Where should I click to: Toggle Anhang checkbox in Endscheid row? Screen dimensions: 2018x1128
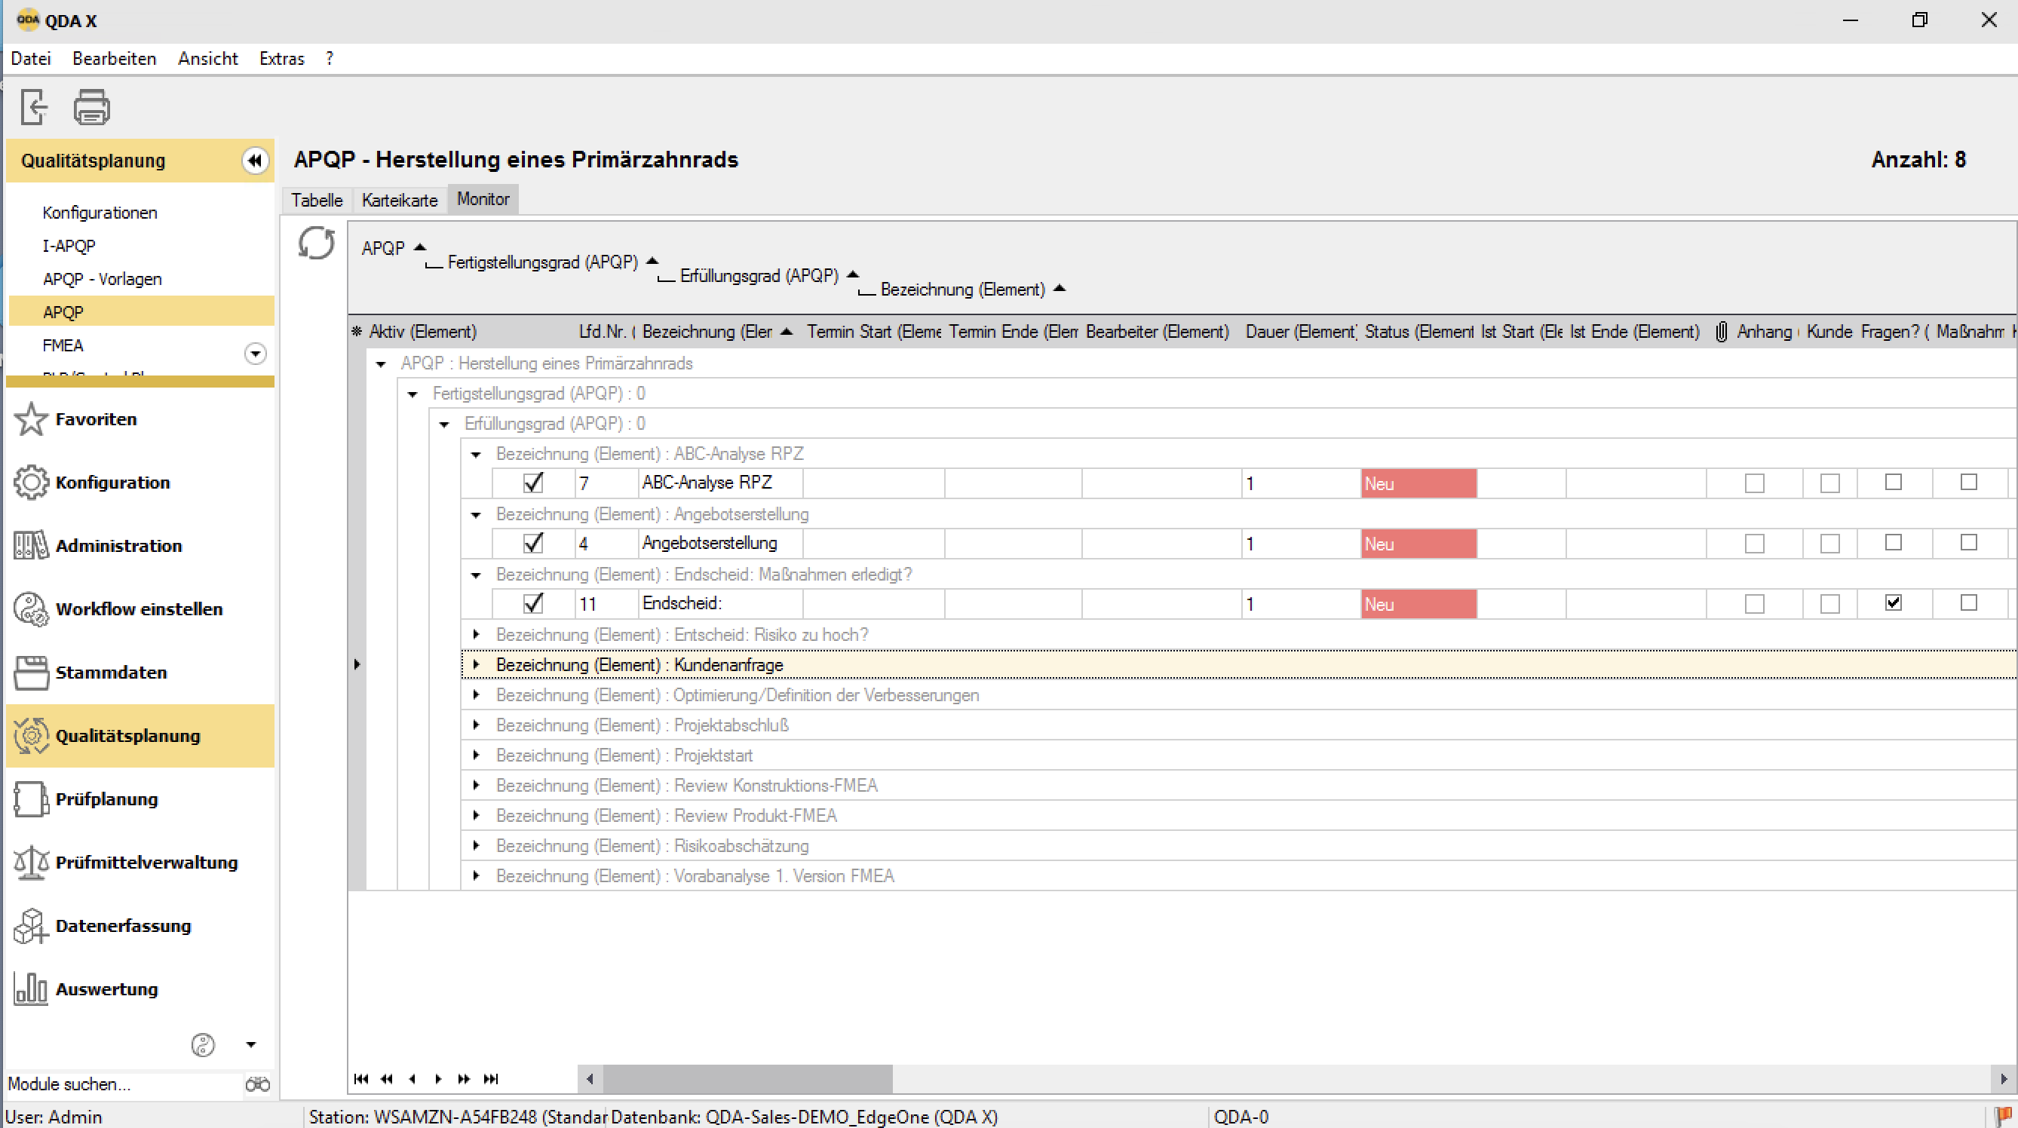click(x=1754, y=604)
